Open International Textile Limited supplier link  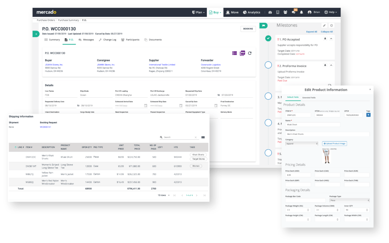(x=162, y=65)
